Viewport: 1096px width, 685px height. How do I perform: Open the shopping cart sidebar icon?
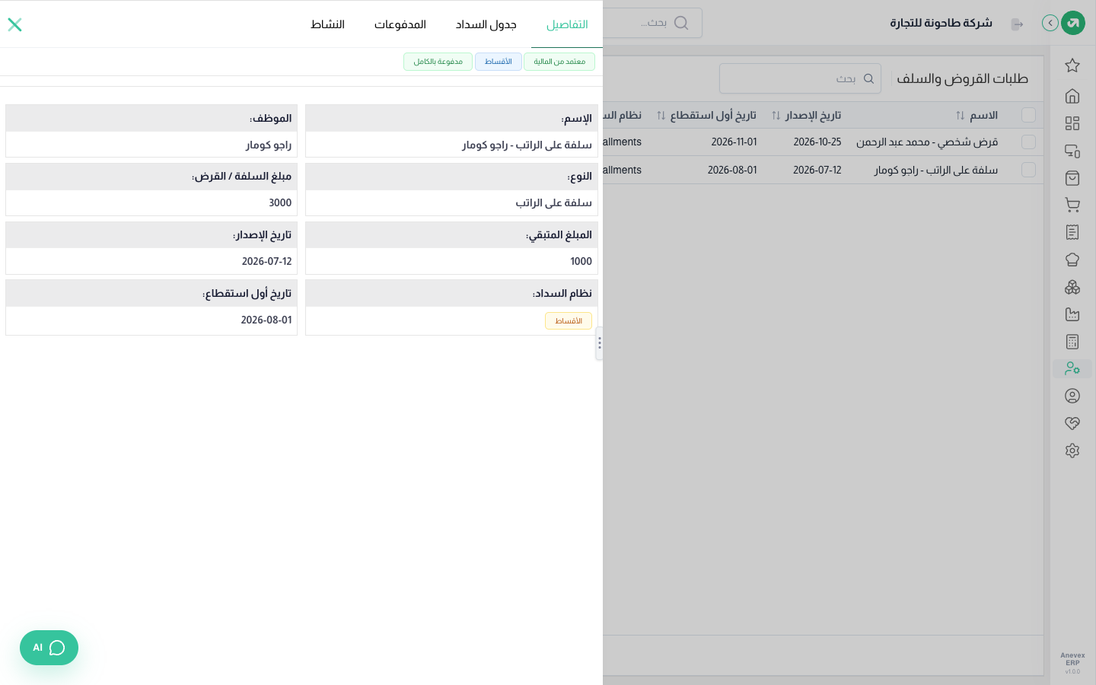(1072, 205)
